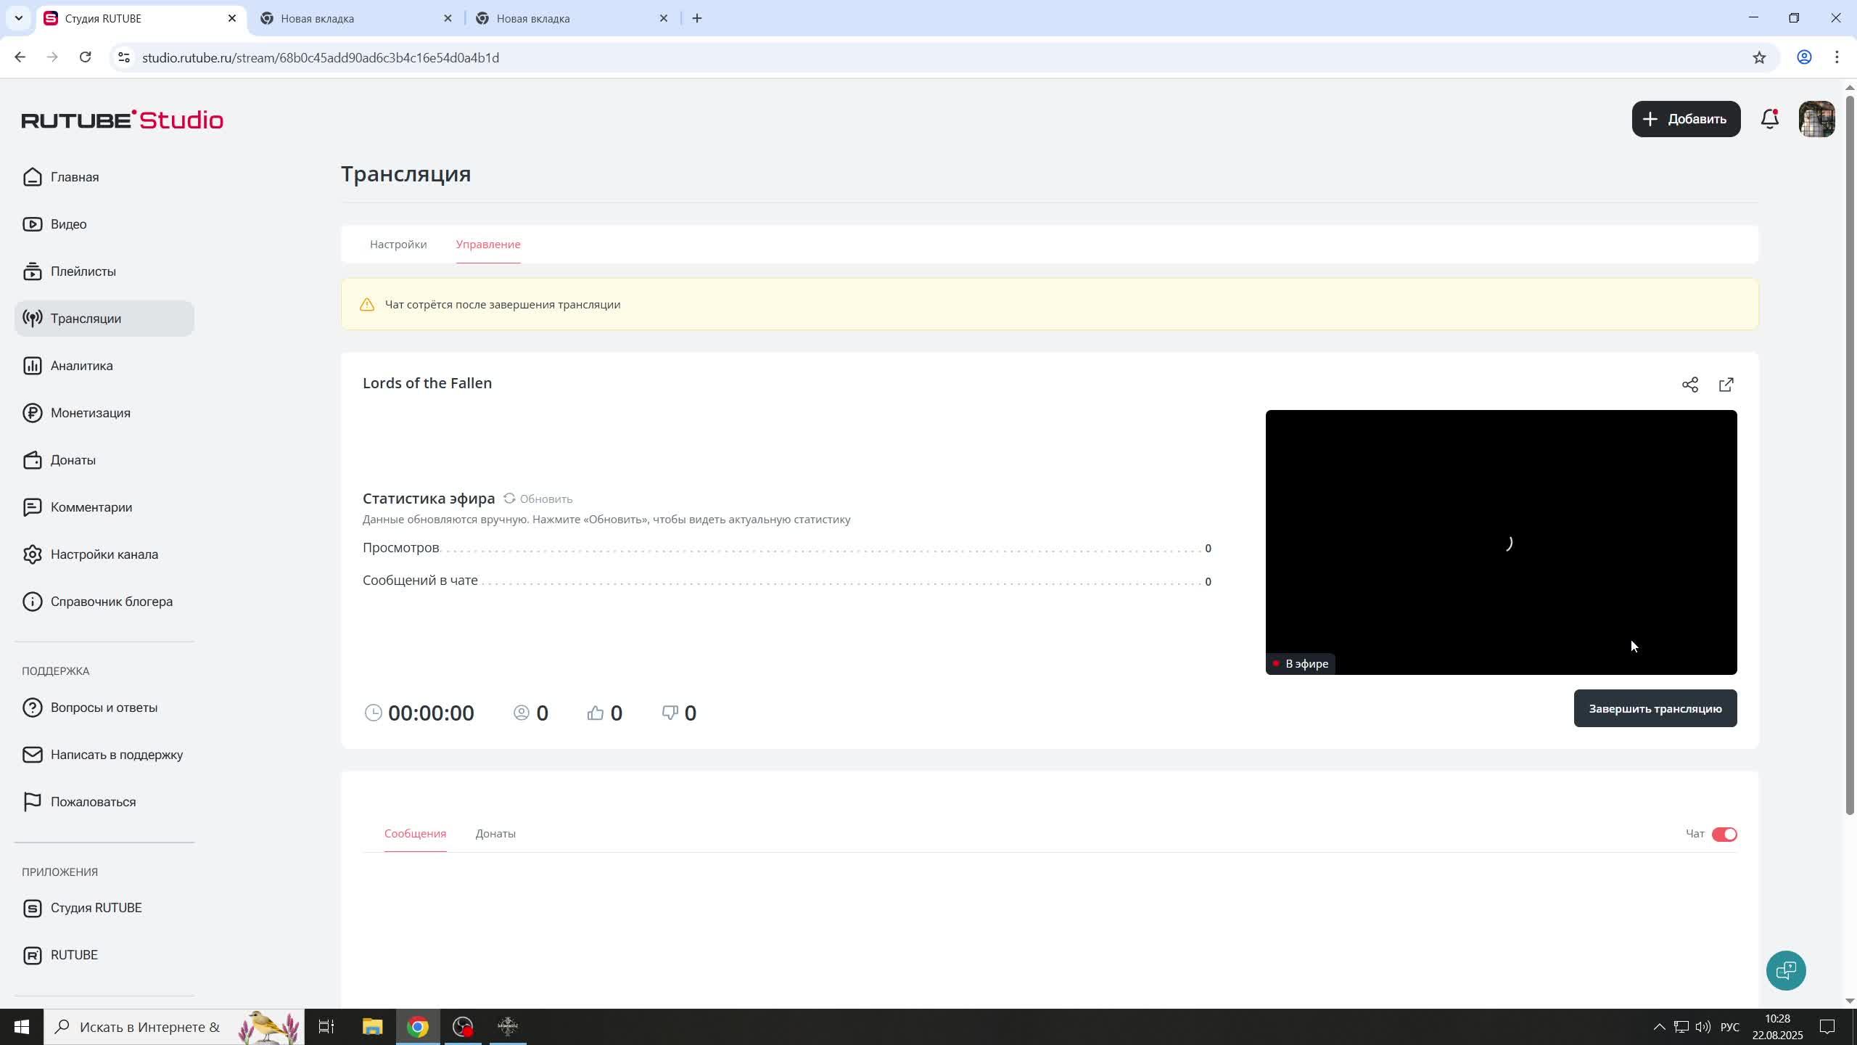Disable the Чат toggle switch

[x=1724, y=834]
